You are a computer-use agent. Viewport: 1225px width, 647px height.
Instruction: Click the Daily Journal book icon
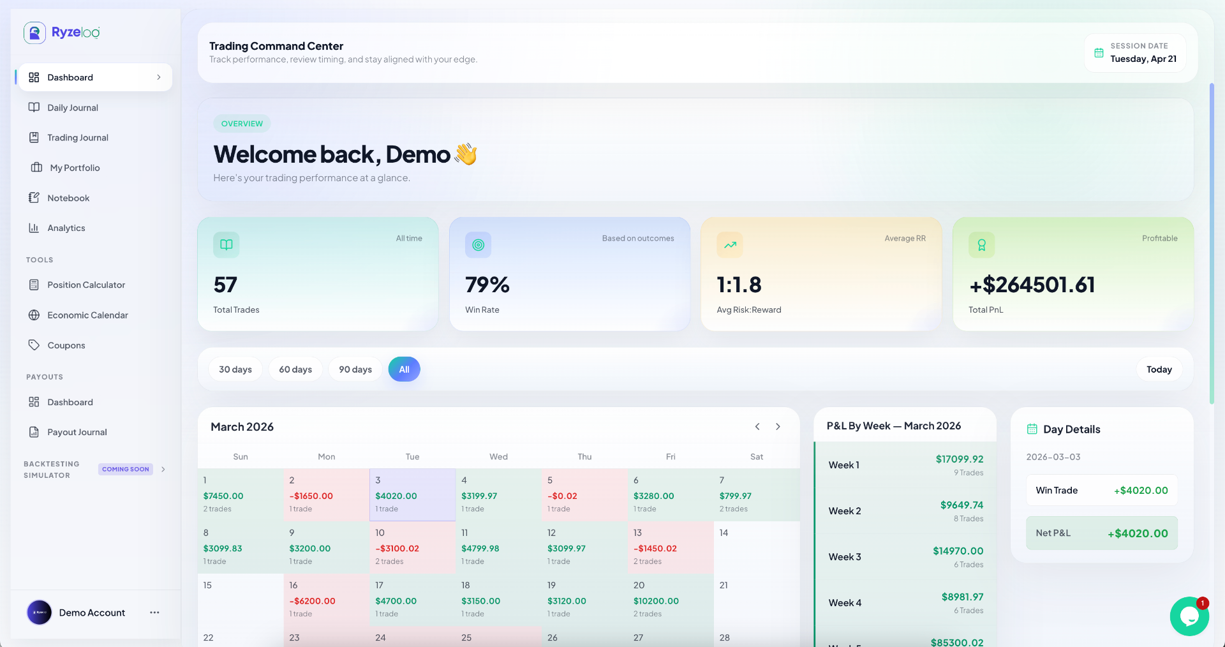(34, 107)
